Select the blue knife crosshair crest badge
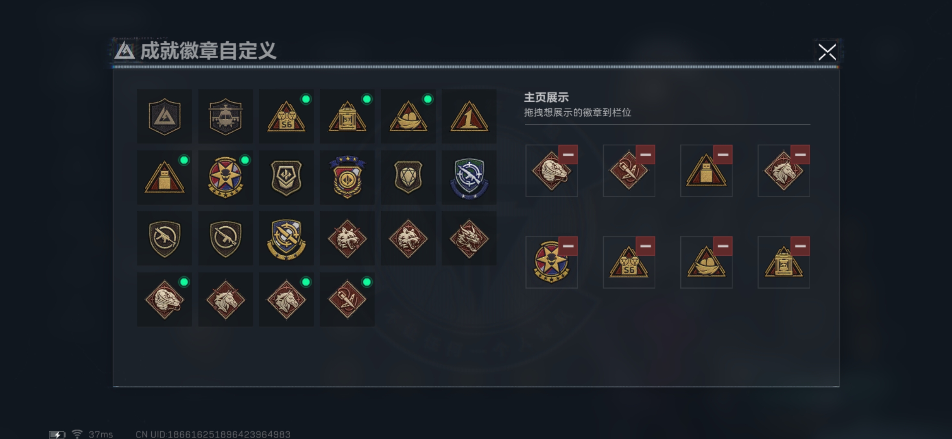The image size is (952, 439). click(x=286, y=239)
